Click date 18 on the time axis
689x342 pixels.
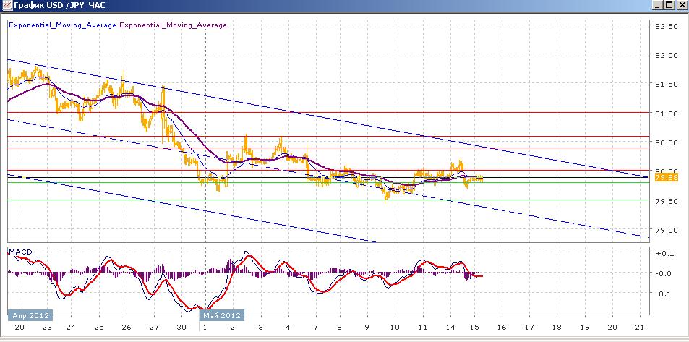pyautogui.click(x=556, y=328)
